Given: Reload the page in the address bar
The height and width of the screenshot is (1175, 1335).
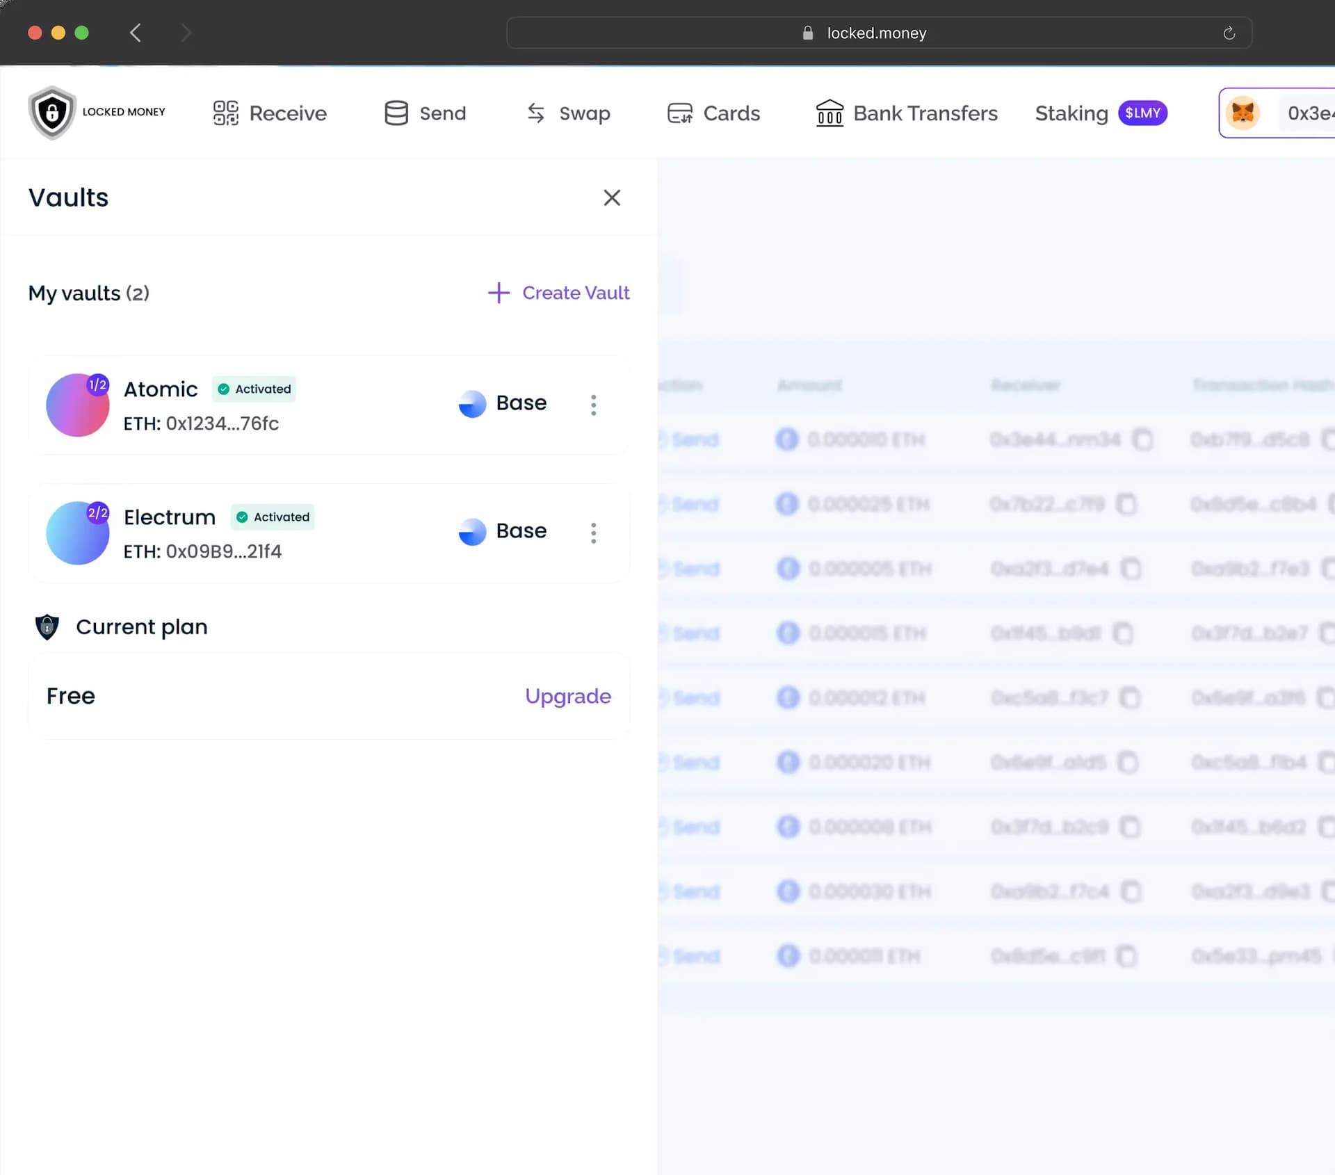Looking at the screenshot, I should 1229,33.
